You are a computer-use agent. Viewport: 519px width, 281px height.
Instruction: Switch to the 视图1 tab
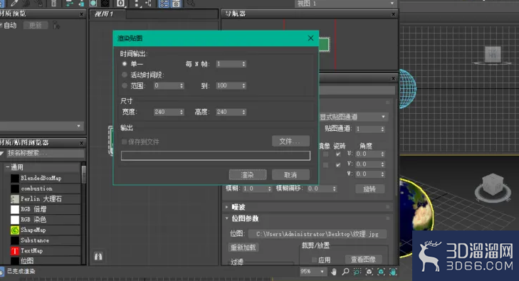[x=107, y=14]
